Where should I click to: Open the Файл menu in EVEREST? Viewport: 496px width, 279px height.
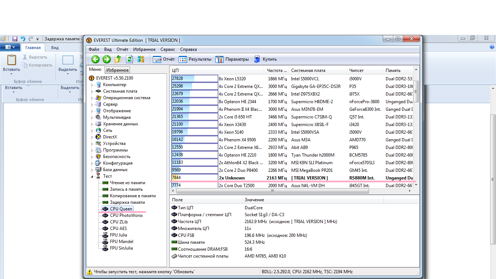coord(94,49)
